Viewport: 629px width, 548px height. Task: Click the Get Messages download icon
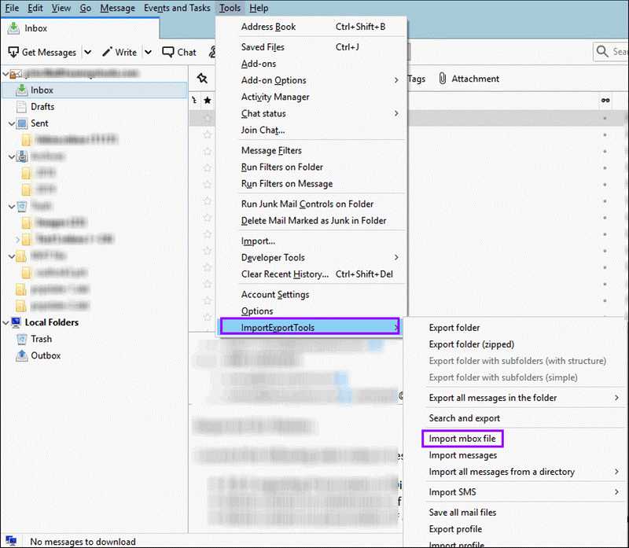click(x=13, y=52)
